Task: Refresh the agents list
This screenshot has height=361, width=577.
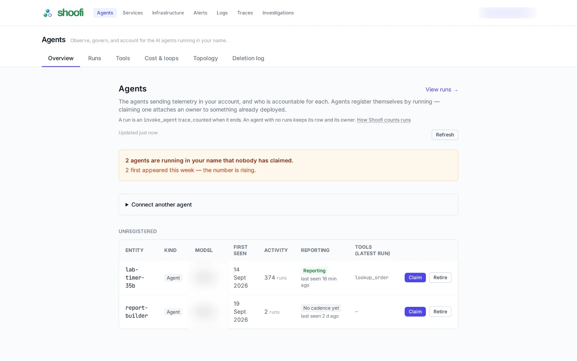Action: 445,135
